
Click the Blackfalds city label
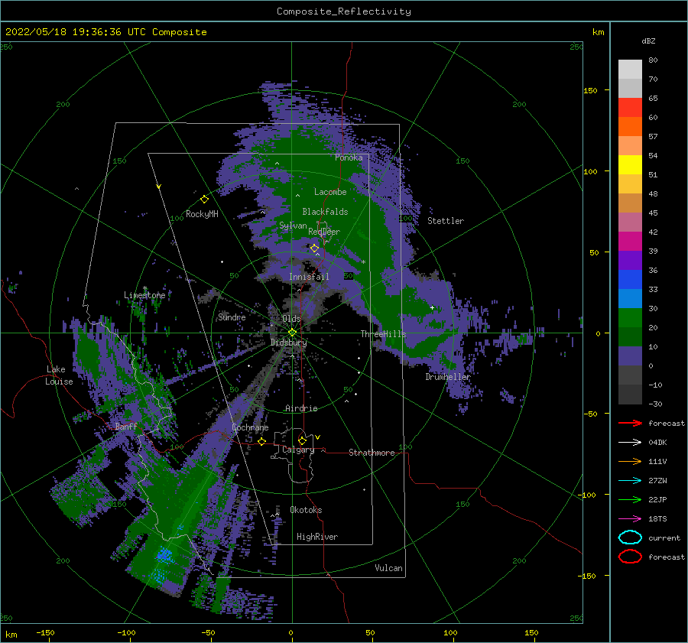click(x=325, y=212)
